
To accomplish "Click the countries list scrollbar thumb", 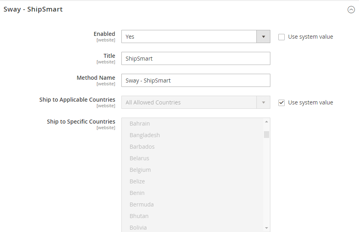I will coord(266,134).
